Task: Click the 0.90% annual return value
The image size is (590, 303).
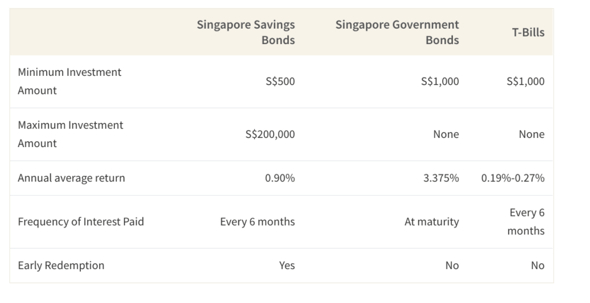Action: coord(280,178)
